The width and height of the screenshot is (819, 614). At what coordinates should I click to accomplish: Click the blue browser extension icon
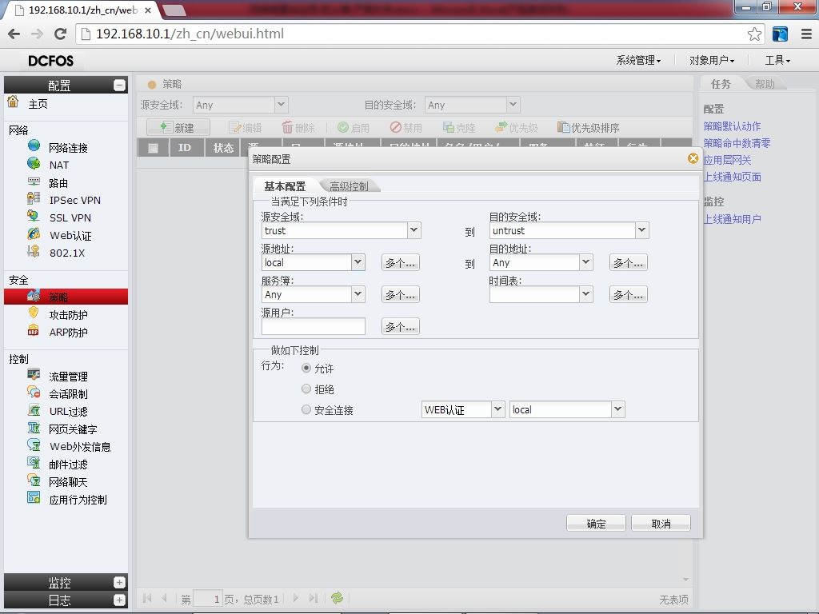780,34
